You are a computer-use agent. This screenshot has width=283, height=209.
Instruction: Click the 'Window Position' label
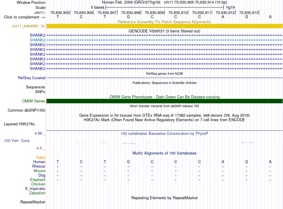click(x=31, y=2)
